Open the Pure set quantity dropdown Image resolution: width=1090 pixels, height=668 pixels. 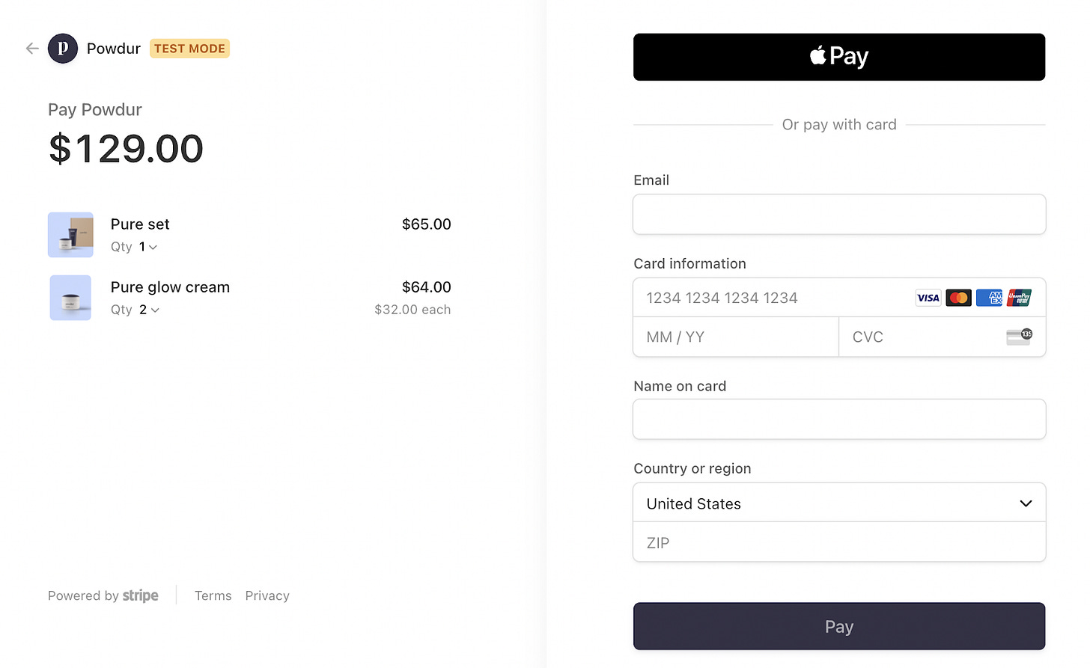click(147, 247)
